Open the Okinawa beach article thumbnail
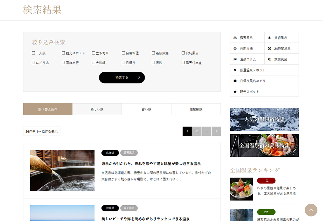Screen dimensions: 322x221 [x=62, y=213]
